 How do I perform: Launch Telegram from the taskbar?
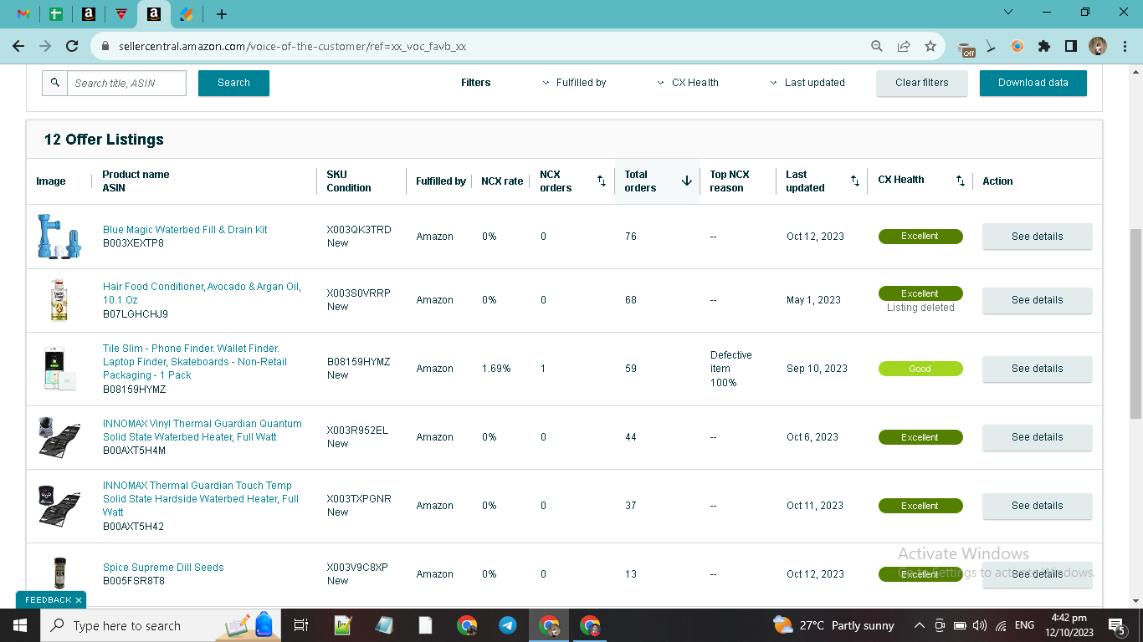508,625
